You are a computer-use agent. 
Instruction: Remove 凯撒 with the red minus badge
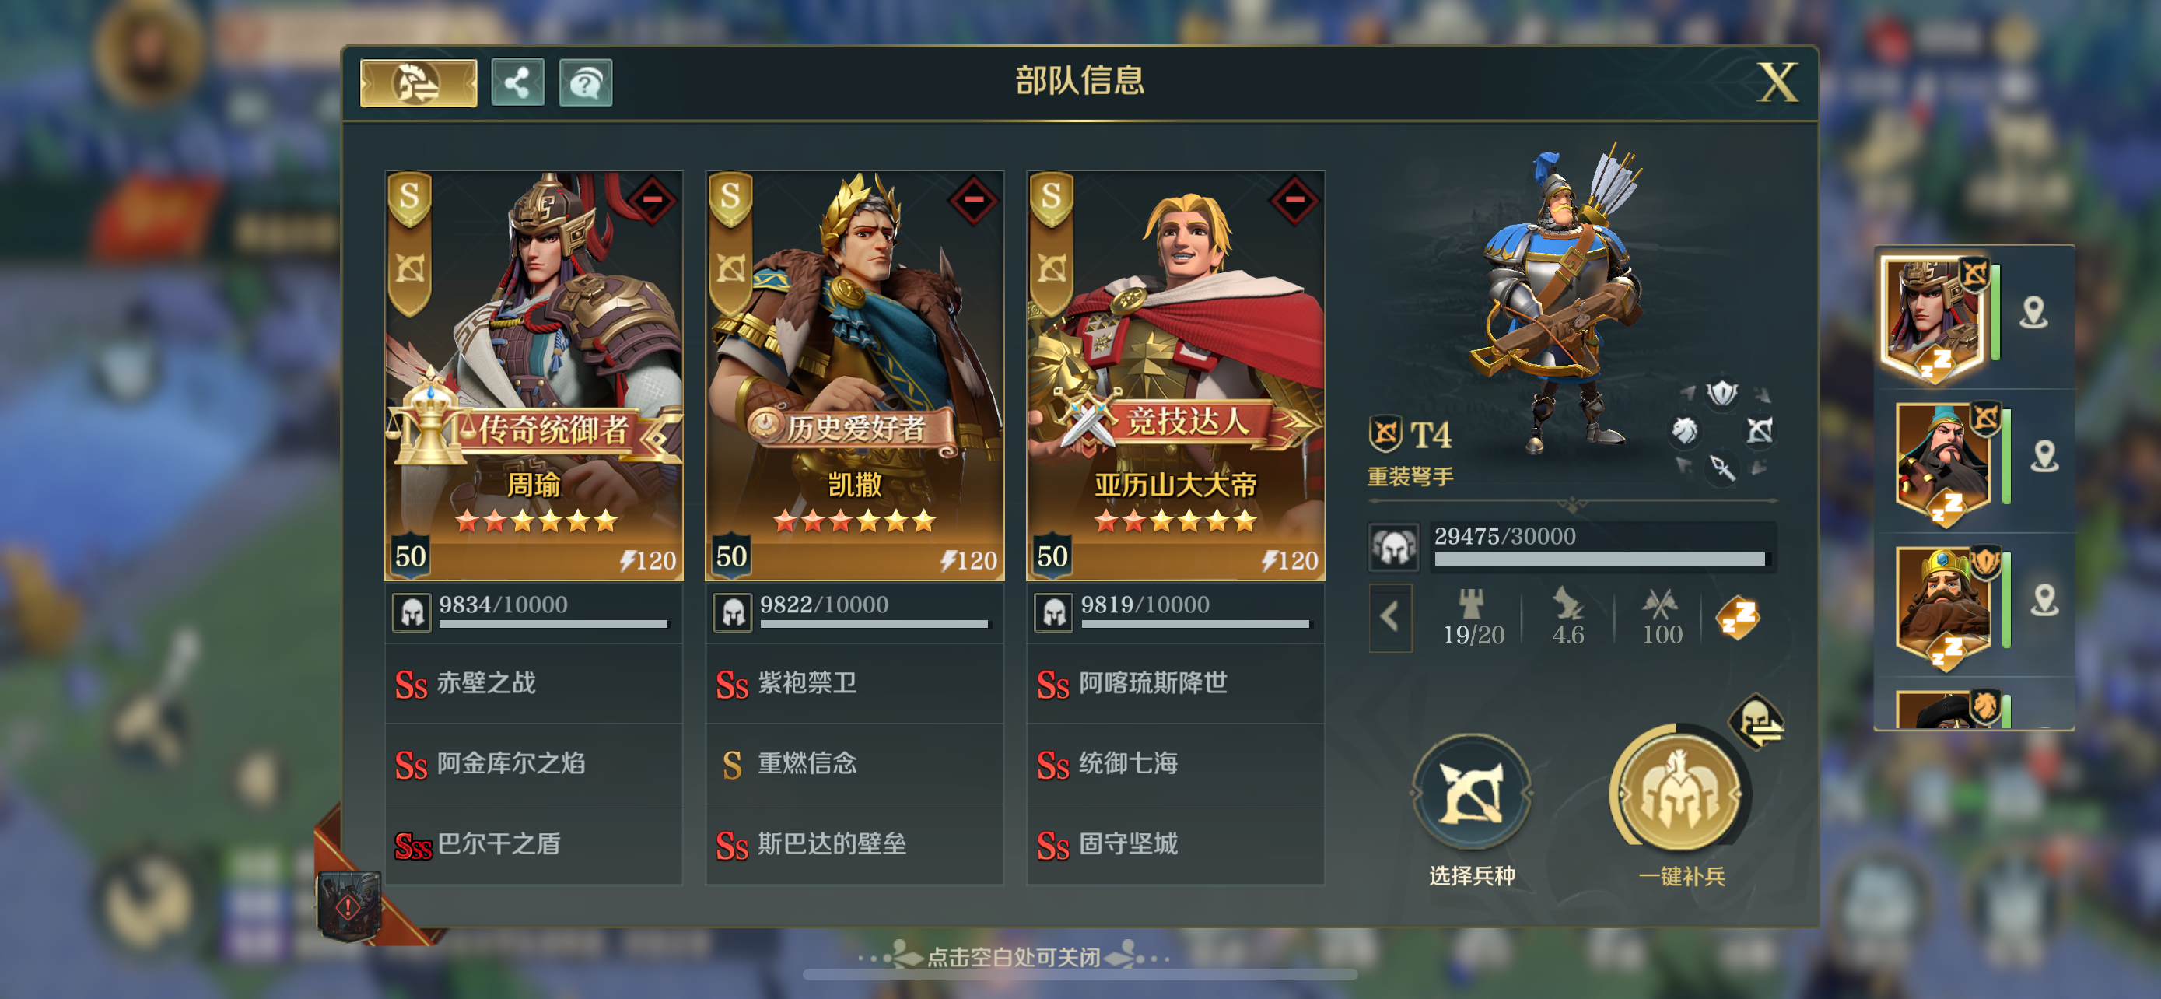click(973, 200)
